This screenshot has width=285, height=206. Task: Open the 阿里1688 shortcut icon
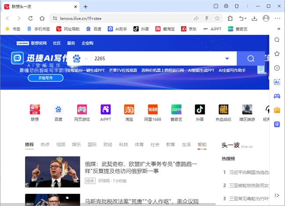pyautogui.click(x=153, y=109)
